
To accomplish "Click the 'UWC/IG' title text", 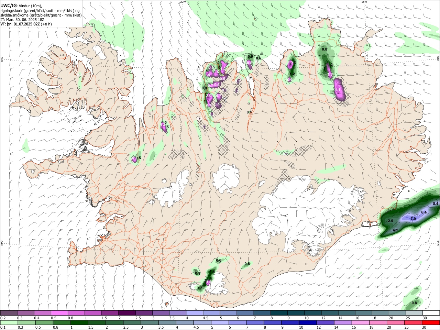I will pos(8,5).
